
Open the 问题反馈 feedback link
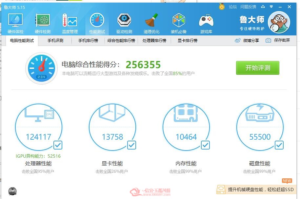[x=248, y=7]
